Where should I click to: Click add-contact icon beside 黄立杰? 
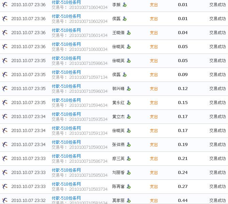129,117
